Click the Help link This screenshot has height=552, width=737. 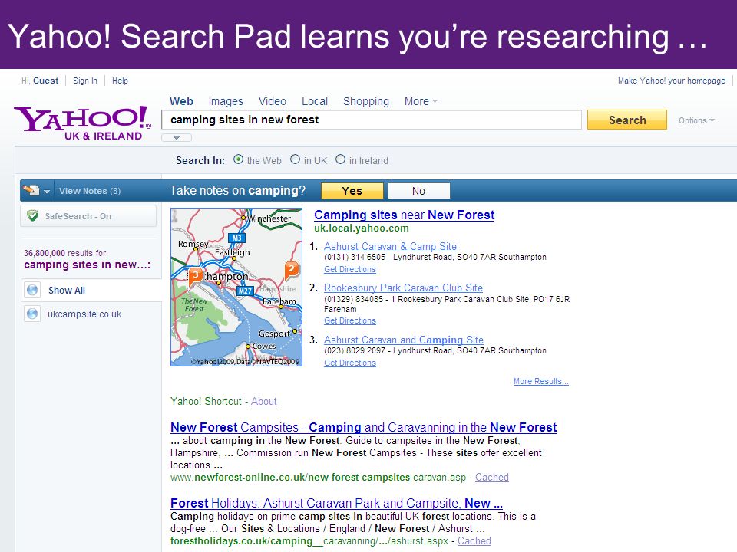[x=120, y=80]
